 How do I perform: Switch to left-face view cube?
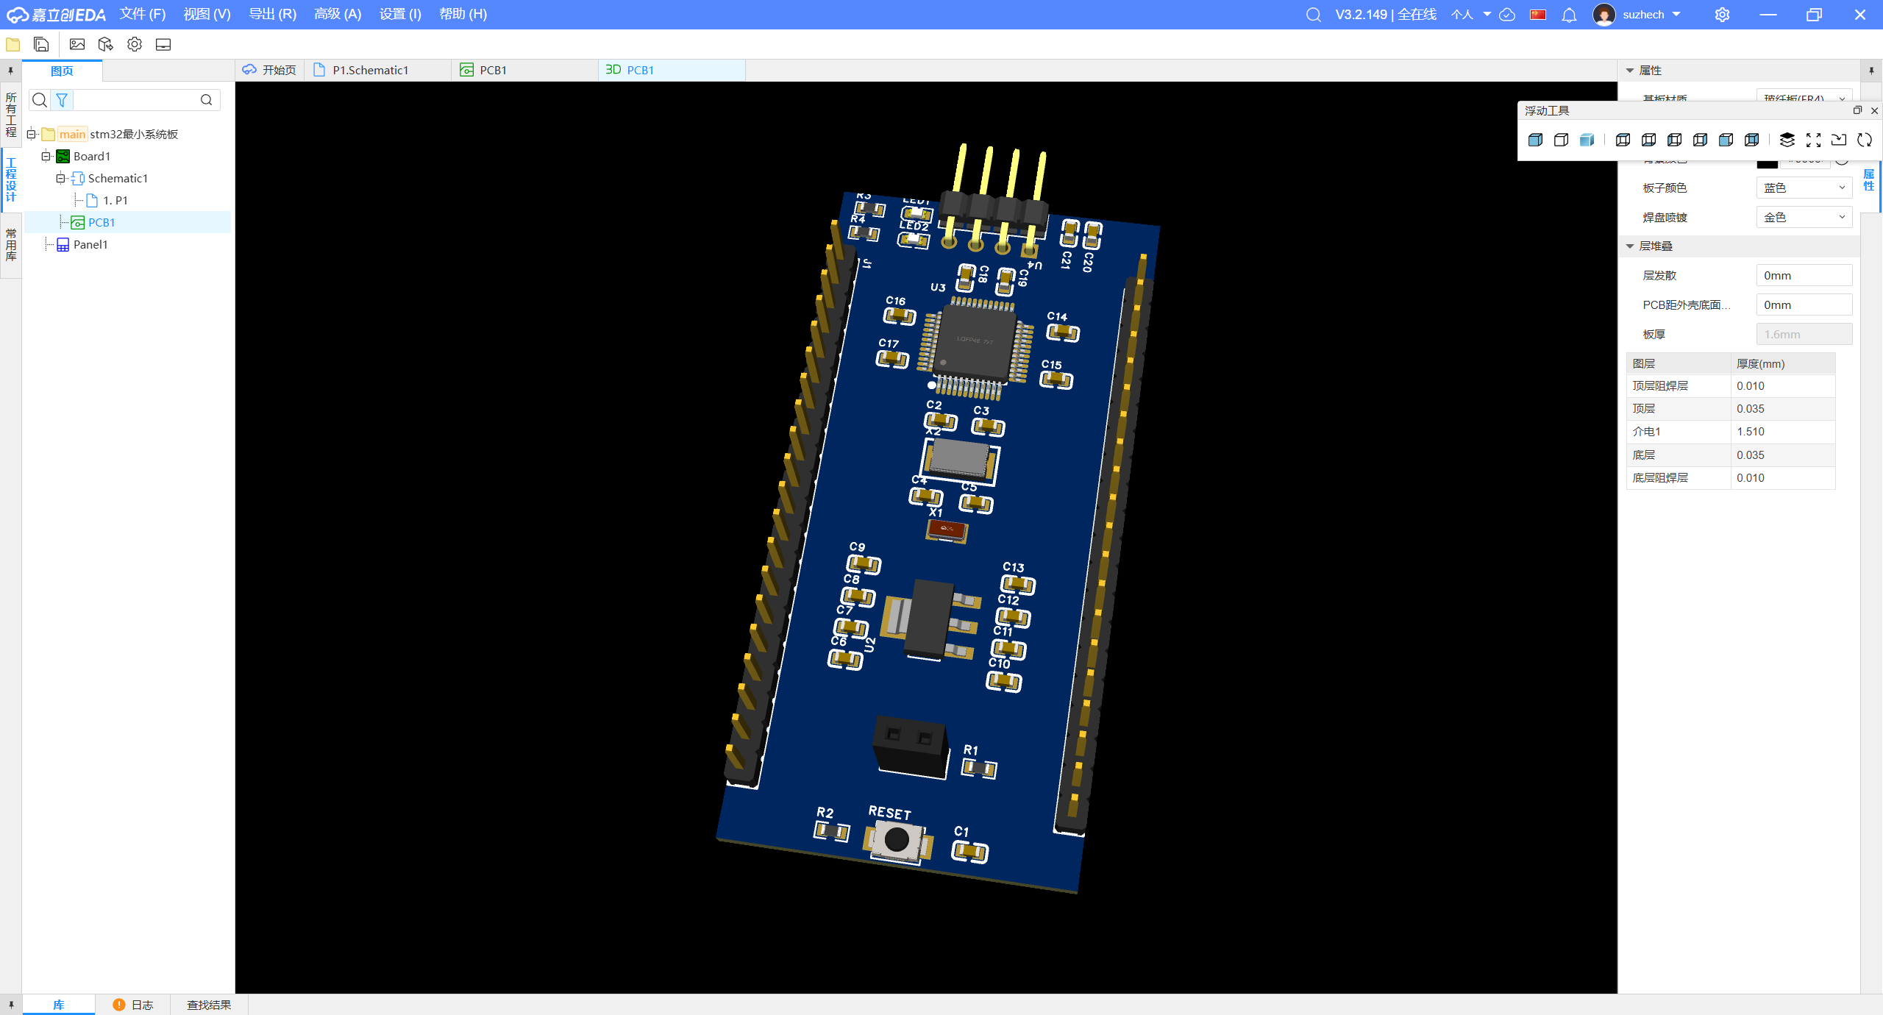[1674, 140]
